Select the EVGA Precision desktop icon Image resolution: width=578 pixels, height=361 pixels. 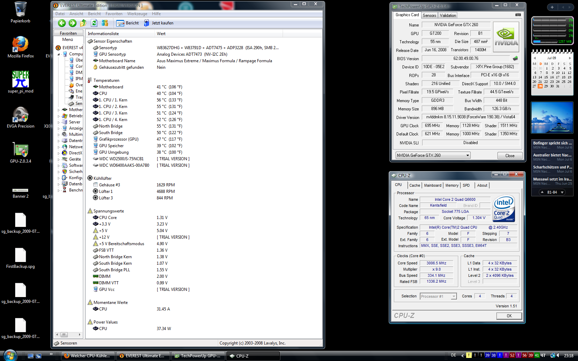click(x=21, y=117)
